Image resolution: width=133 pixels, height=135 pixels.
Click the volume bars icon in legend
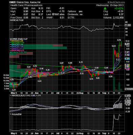[10, 52]
